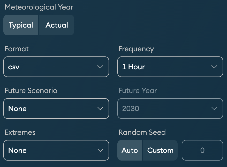Click the chevron arrow in Format dropdown
The height and width of the screenshot is (167, 227).
(100, 67)
